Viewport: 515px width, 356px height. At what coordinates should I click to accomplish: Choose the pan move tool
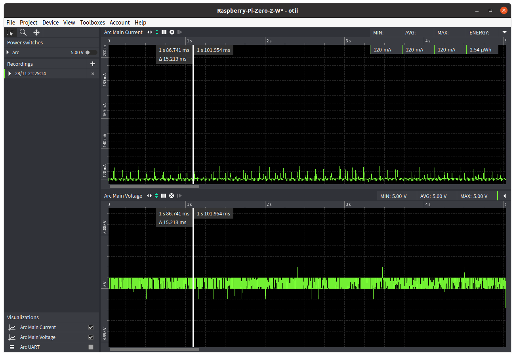click(x=36, y=32)
